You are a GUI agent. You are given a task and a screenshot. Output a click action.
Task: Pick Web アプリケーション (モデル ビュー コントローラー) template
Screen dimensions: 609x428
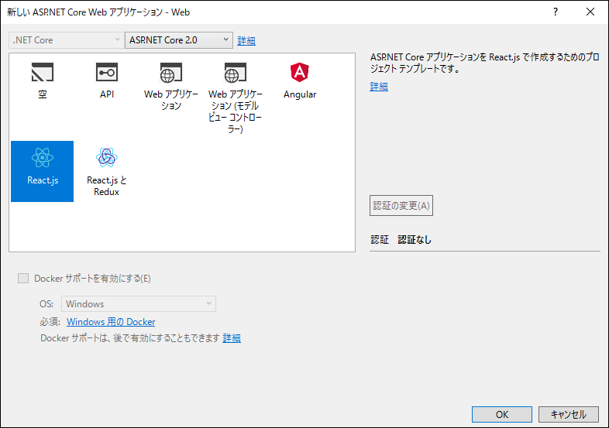[235, 98]
